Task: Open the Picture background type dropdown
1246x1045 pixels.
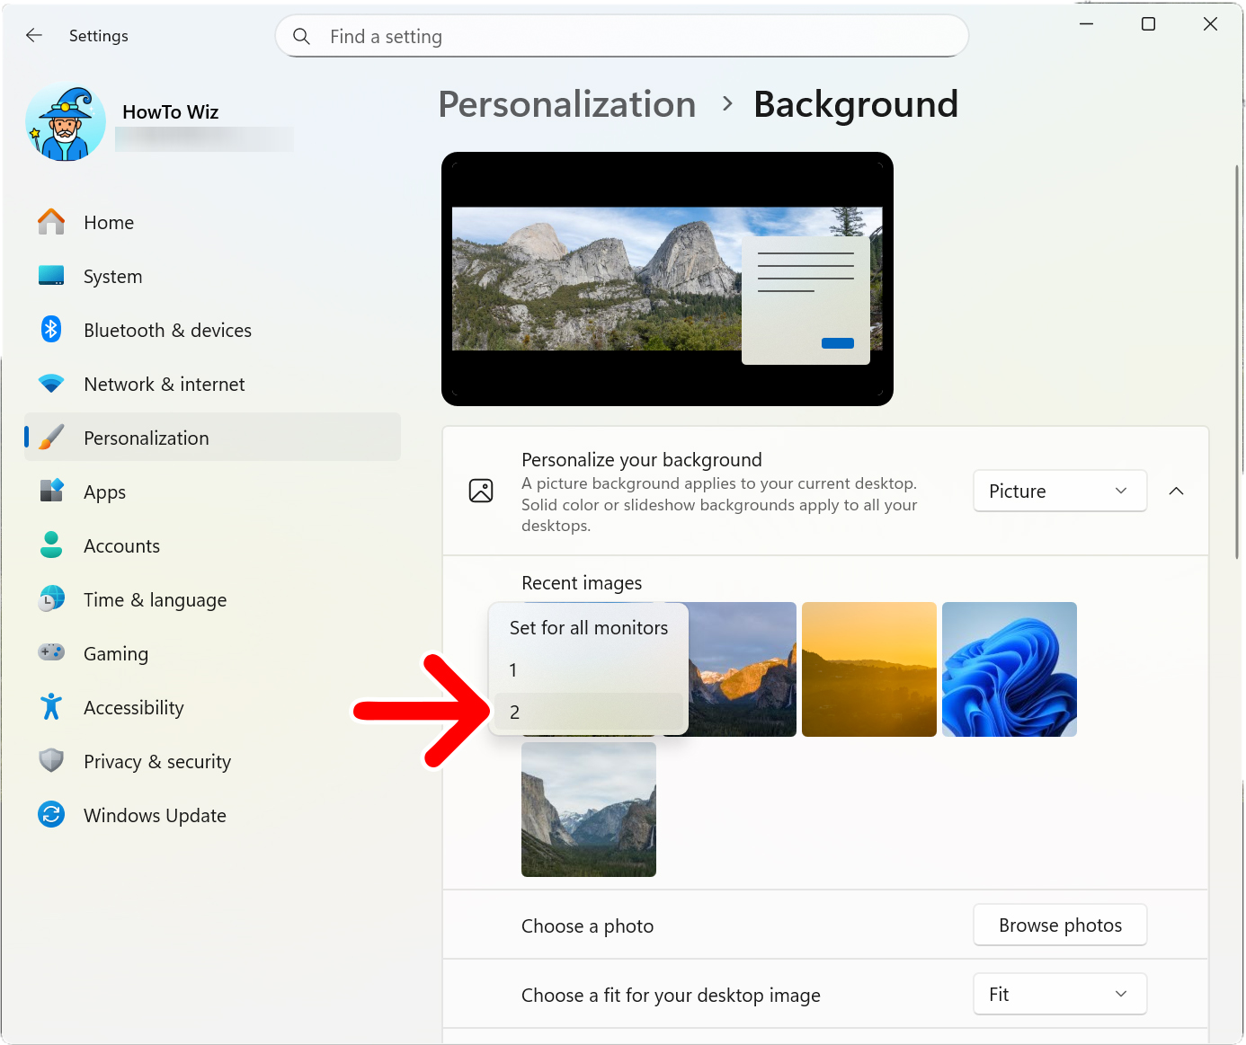Action: [1060, 491]
